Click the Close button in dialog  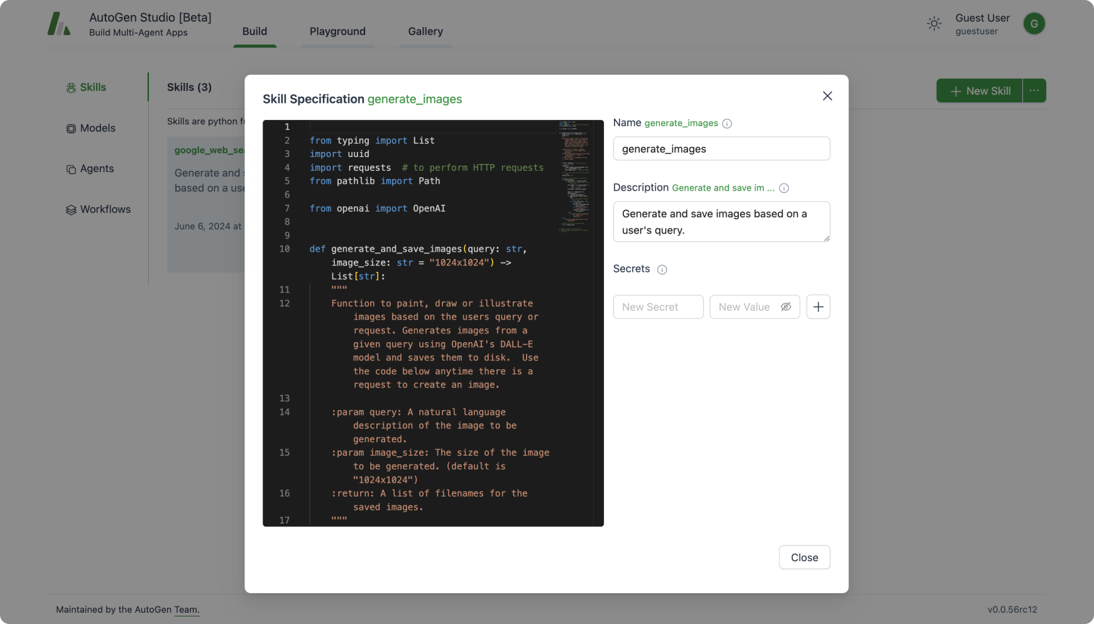804,557
